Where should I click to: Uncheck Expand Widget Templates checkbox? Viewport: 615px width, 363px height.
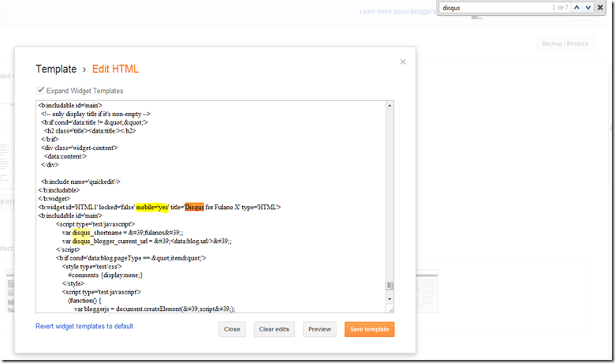[40, 90]
